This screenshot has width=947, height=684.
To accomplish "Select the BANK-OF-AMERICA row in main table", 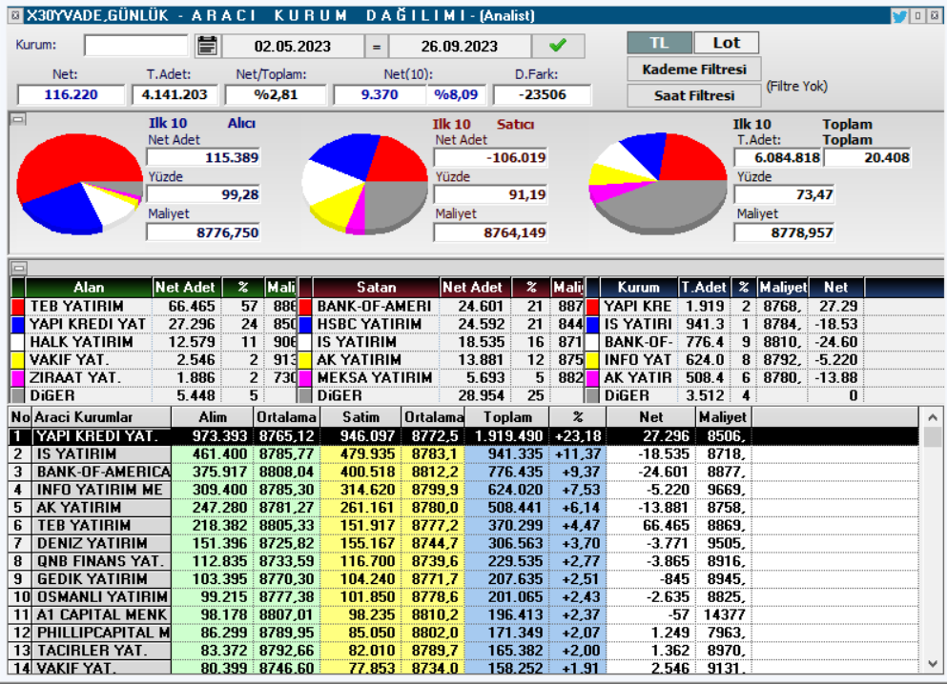I will tap(463, 472).
